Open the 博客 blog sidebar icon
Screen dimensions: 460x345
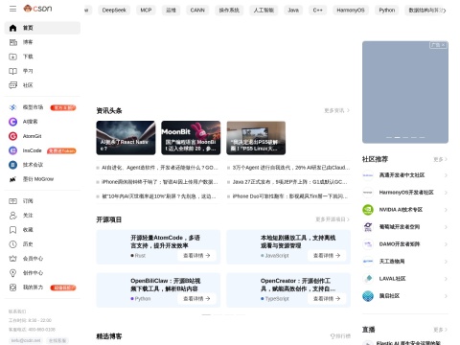12,42
